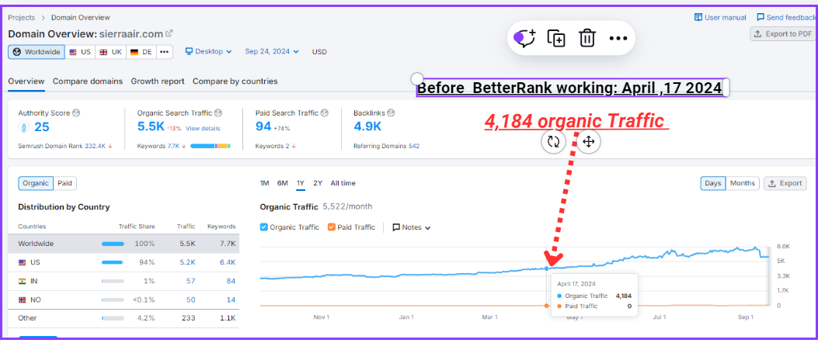Select 1M time range
Image resolution: width=818 pixels, height=343 pixels.
(x=264, y=183)
